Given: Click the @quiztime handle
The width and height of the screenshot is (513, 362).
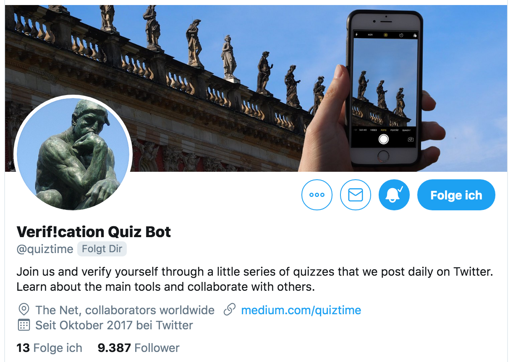Looking at the screenshot, I should 45,249.
